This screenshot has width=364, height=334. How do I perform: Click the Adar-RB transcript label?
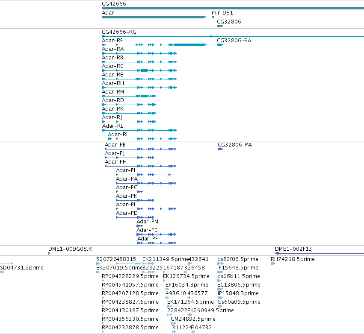coord(112,58)
